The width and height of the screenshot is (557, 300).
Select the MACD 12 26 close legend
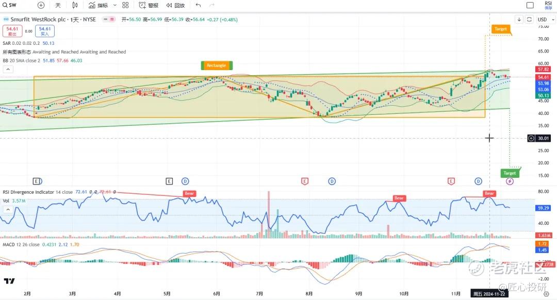(x=41, y=245)
